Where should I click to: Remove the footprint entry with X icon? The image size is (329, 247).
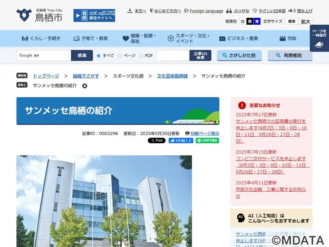click(x=85, y=86)
